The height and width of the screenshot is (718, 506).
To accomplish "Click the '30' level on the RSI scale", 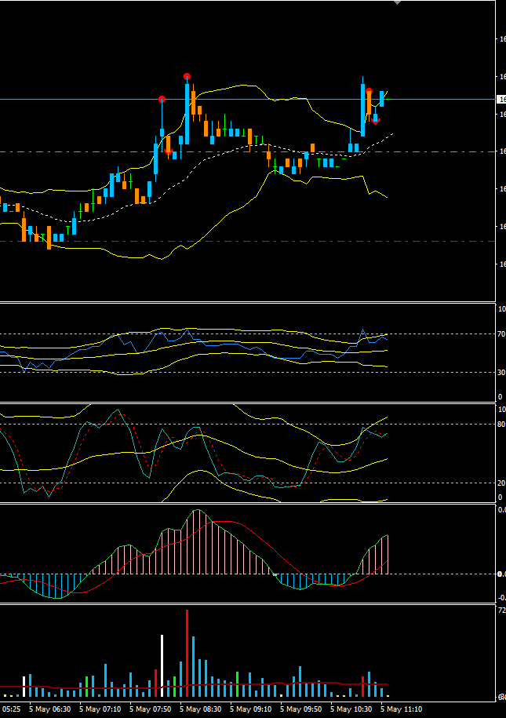I will (501, 373).
